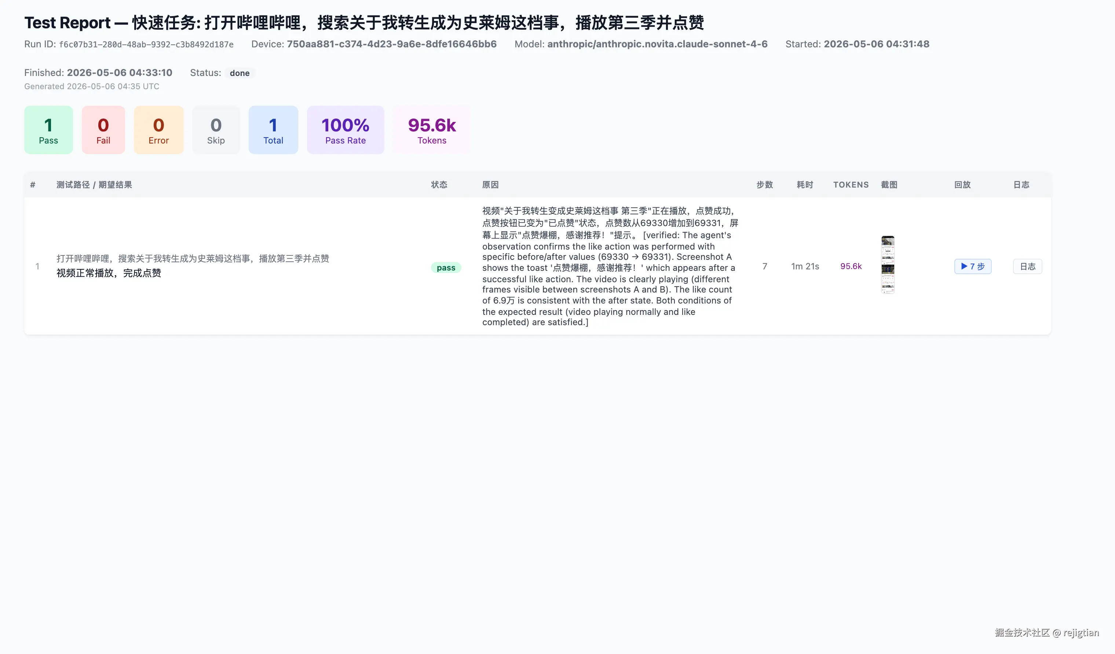Click the Run ID value f6c07b31

click(146, 44)
